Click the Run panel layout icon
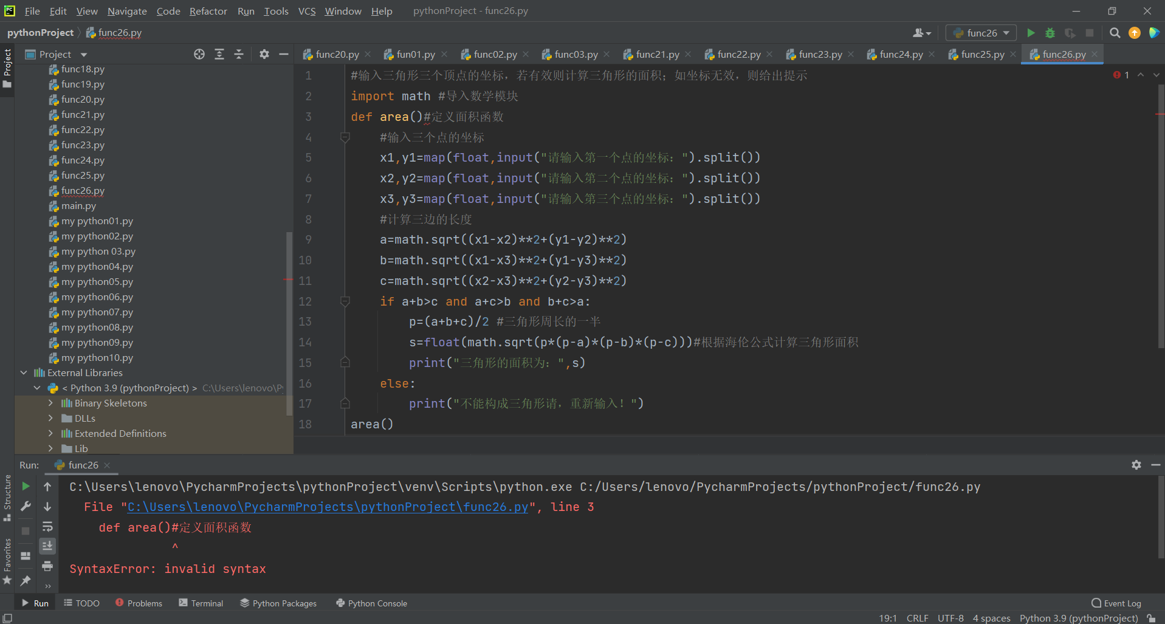 [26, 555]
